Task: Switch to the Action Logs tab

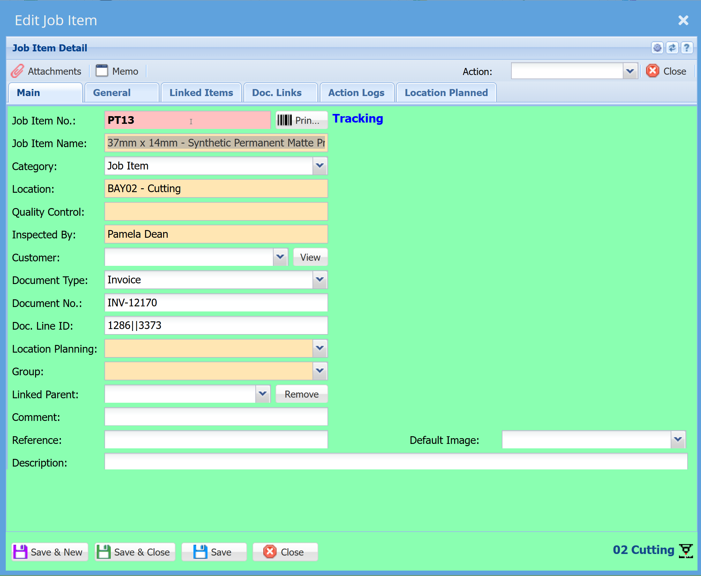Action: point(357,93)
